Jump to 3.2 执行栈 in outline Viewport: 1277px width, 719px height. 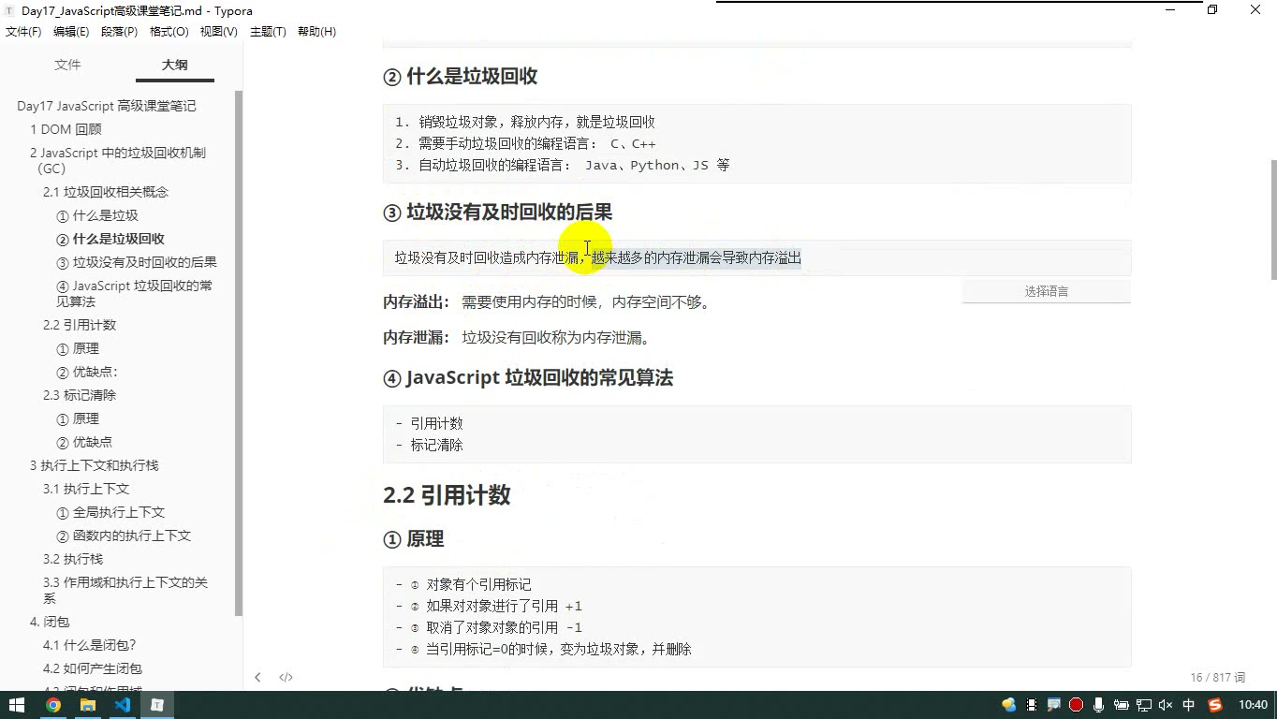coord(73,559)
